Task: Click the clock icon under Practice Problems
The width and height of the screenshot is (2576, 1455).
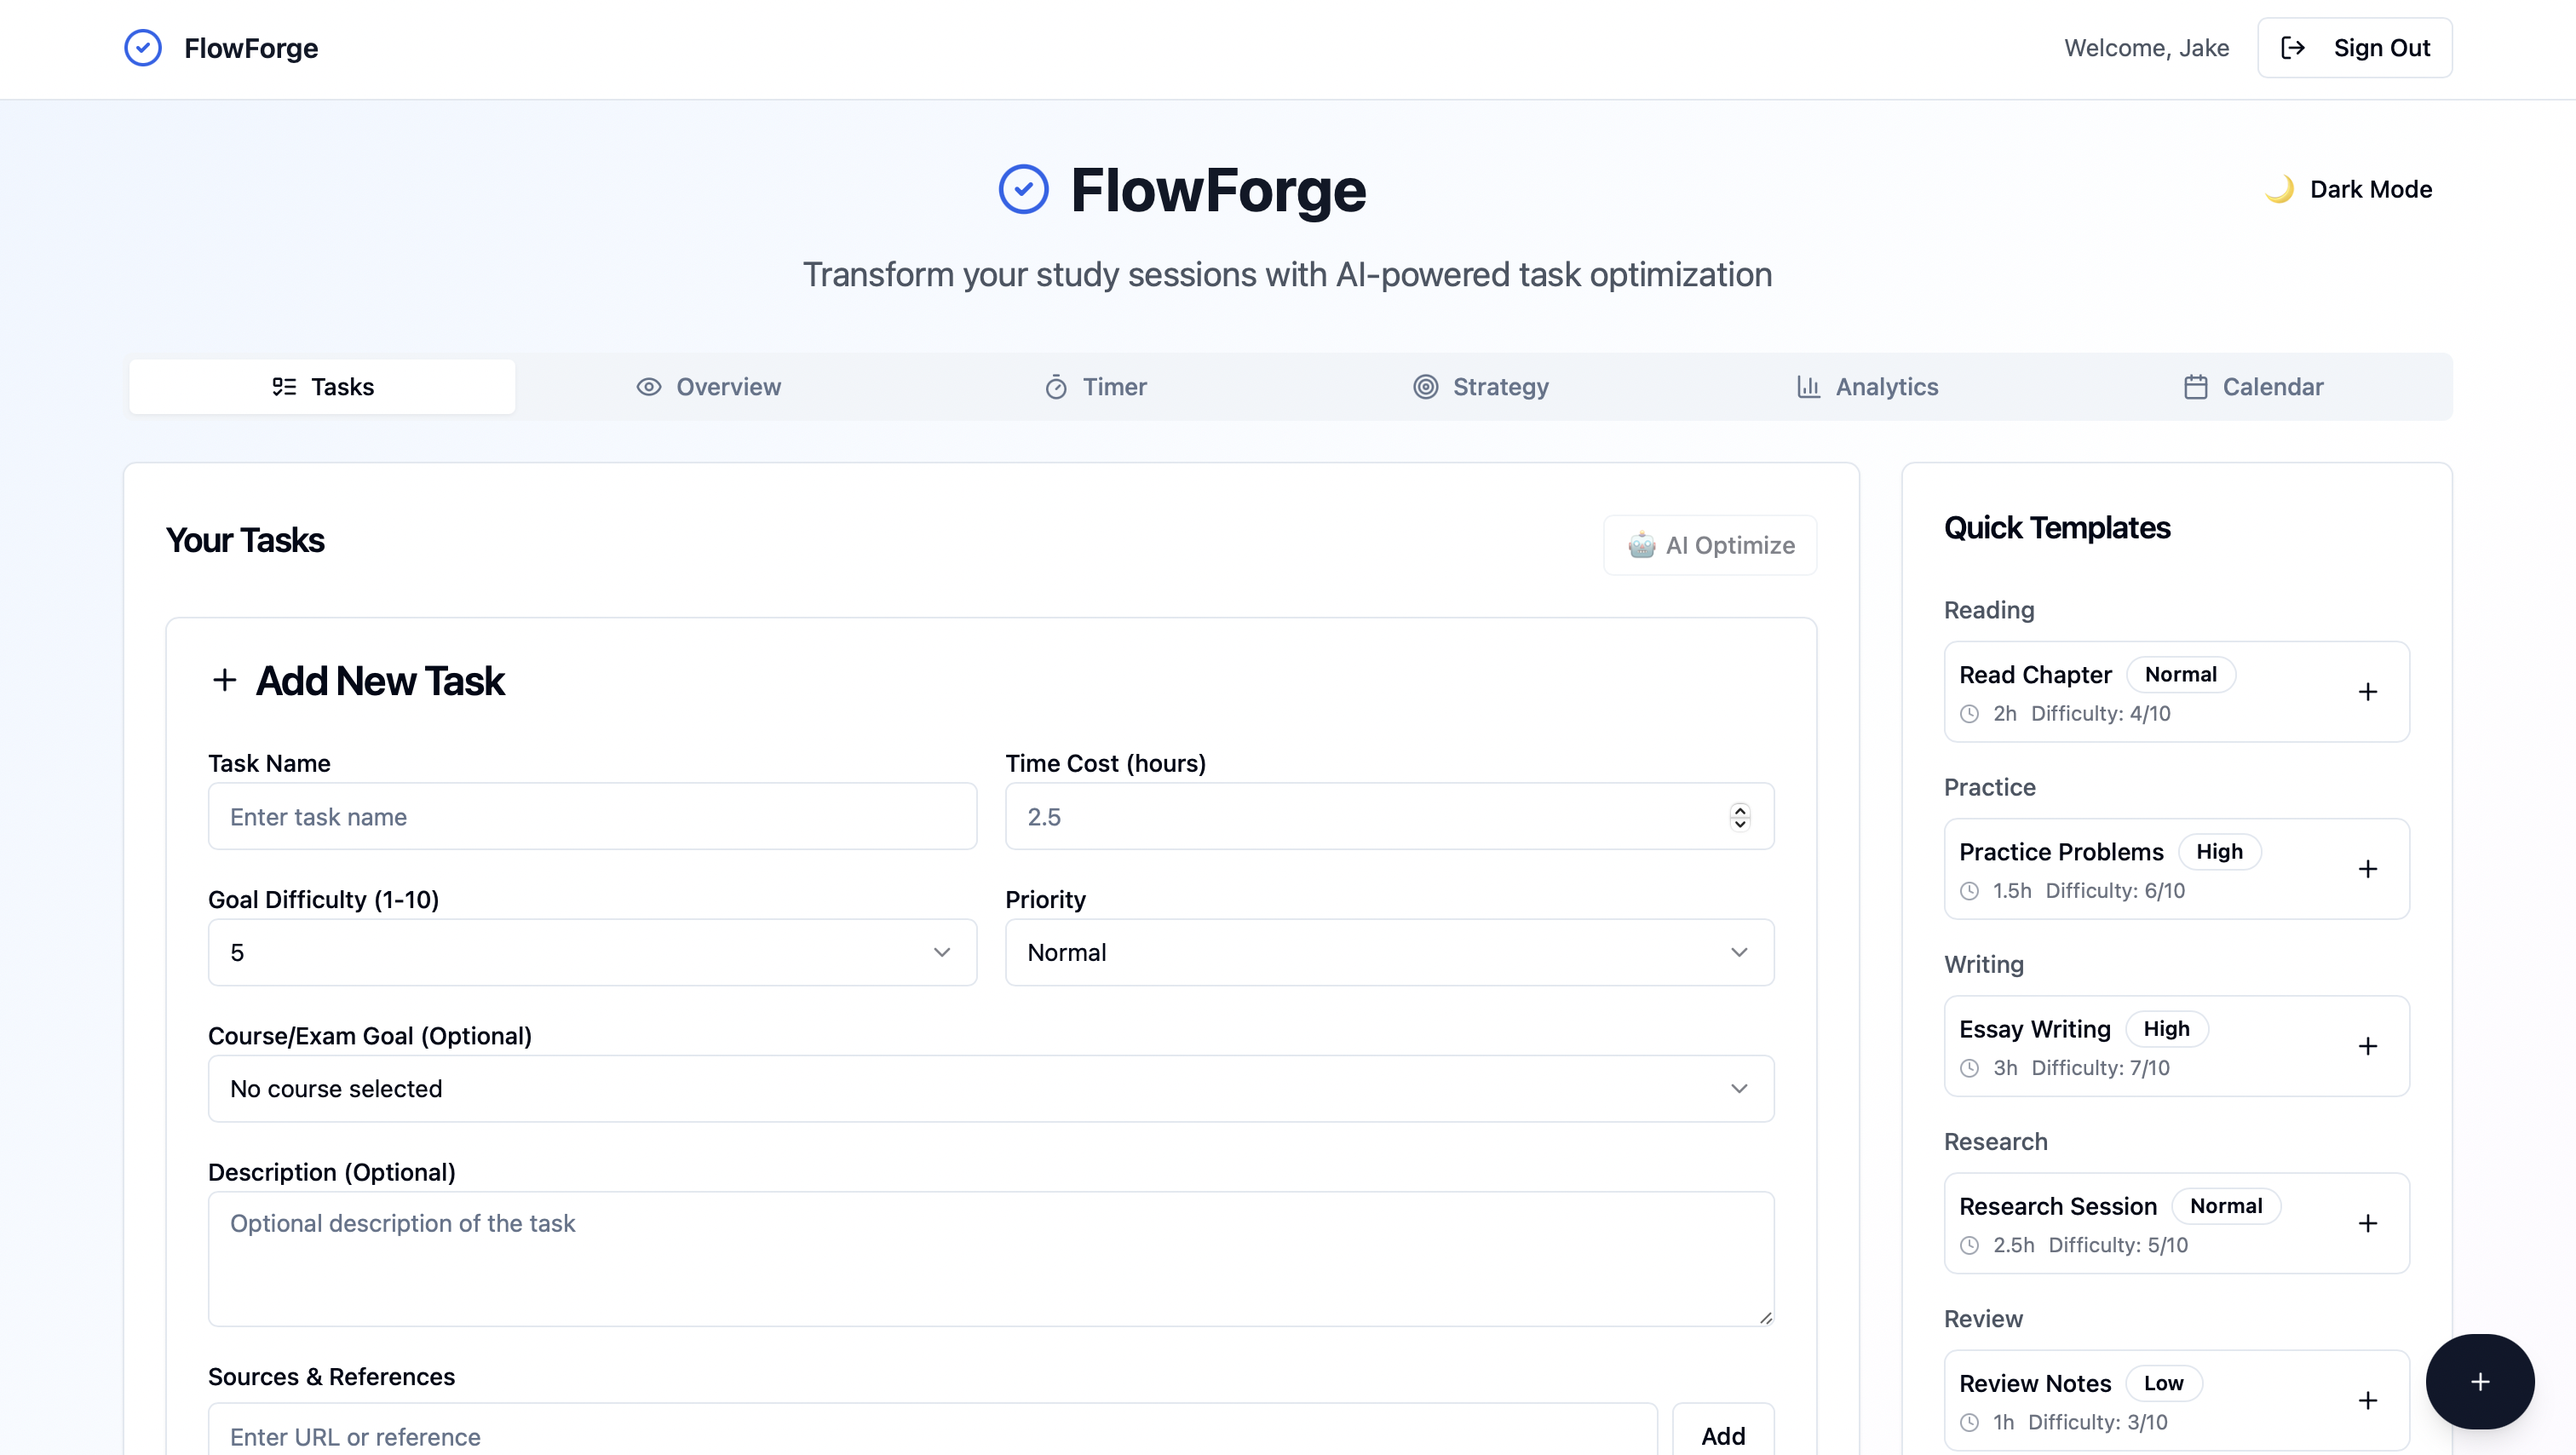Action: pos(1969,891)
